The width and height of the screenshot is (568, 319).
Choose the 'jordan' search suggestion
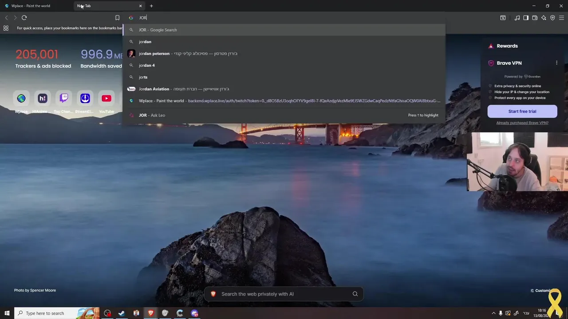pos(284,42)
